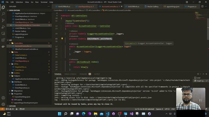The image size is (209, 117).
Task: Open Remote Explorer in activity bar
Action: click(x=3, y=33)
